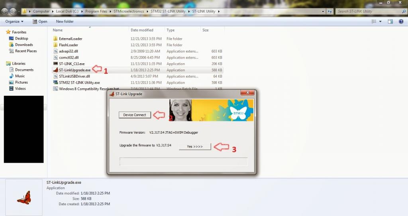
Task: Select the ST-LINK_CLI.exe file icon
Action: 55,64
